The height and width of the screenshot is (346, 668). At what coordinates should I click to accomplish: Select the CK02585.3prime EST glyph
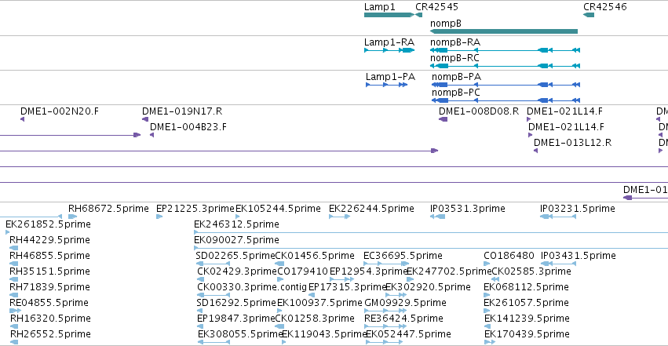pos(495,279)
